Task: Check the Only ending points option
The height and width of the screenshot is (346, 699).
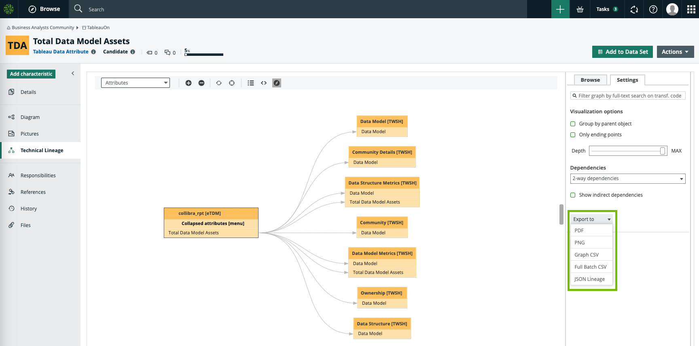Action: tap(573, 135)
